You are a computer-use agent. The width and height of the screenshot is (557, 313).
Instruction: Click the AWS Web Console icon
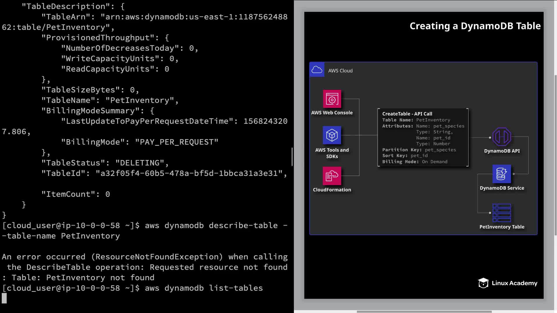tap(332, 99)
